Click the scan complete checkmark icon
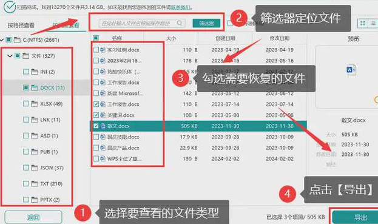 point(9,7)
